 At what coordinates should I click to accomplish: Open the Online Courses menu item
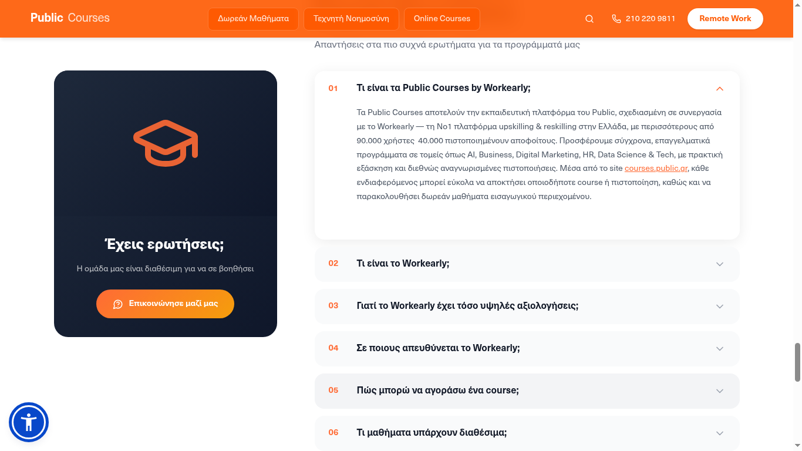(442, 19)
